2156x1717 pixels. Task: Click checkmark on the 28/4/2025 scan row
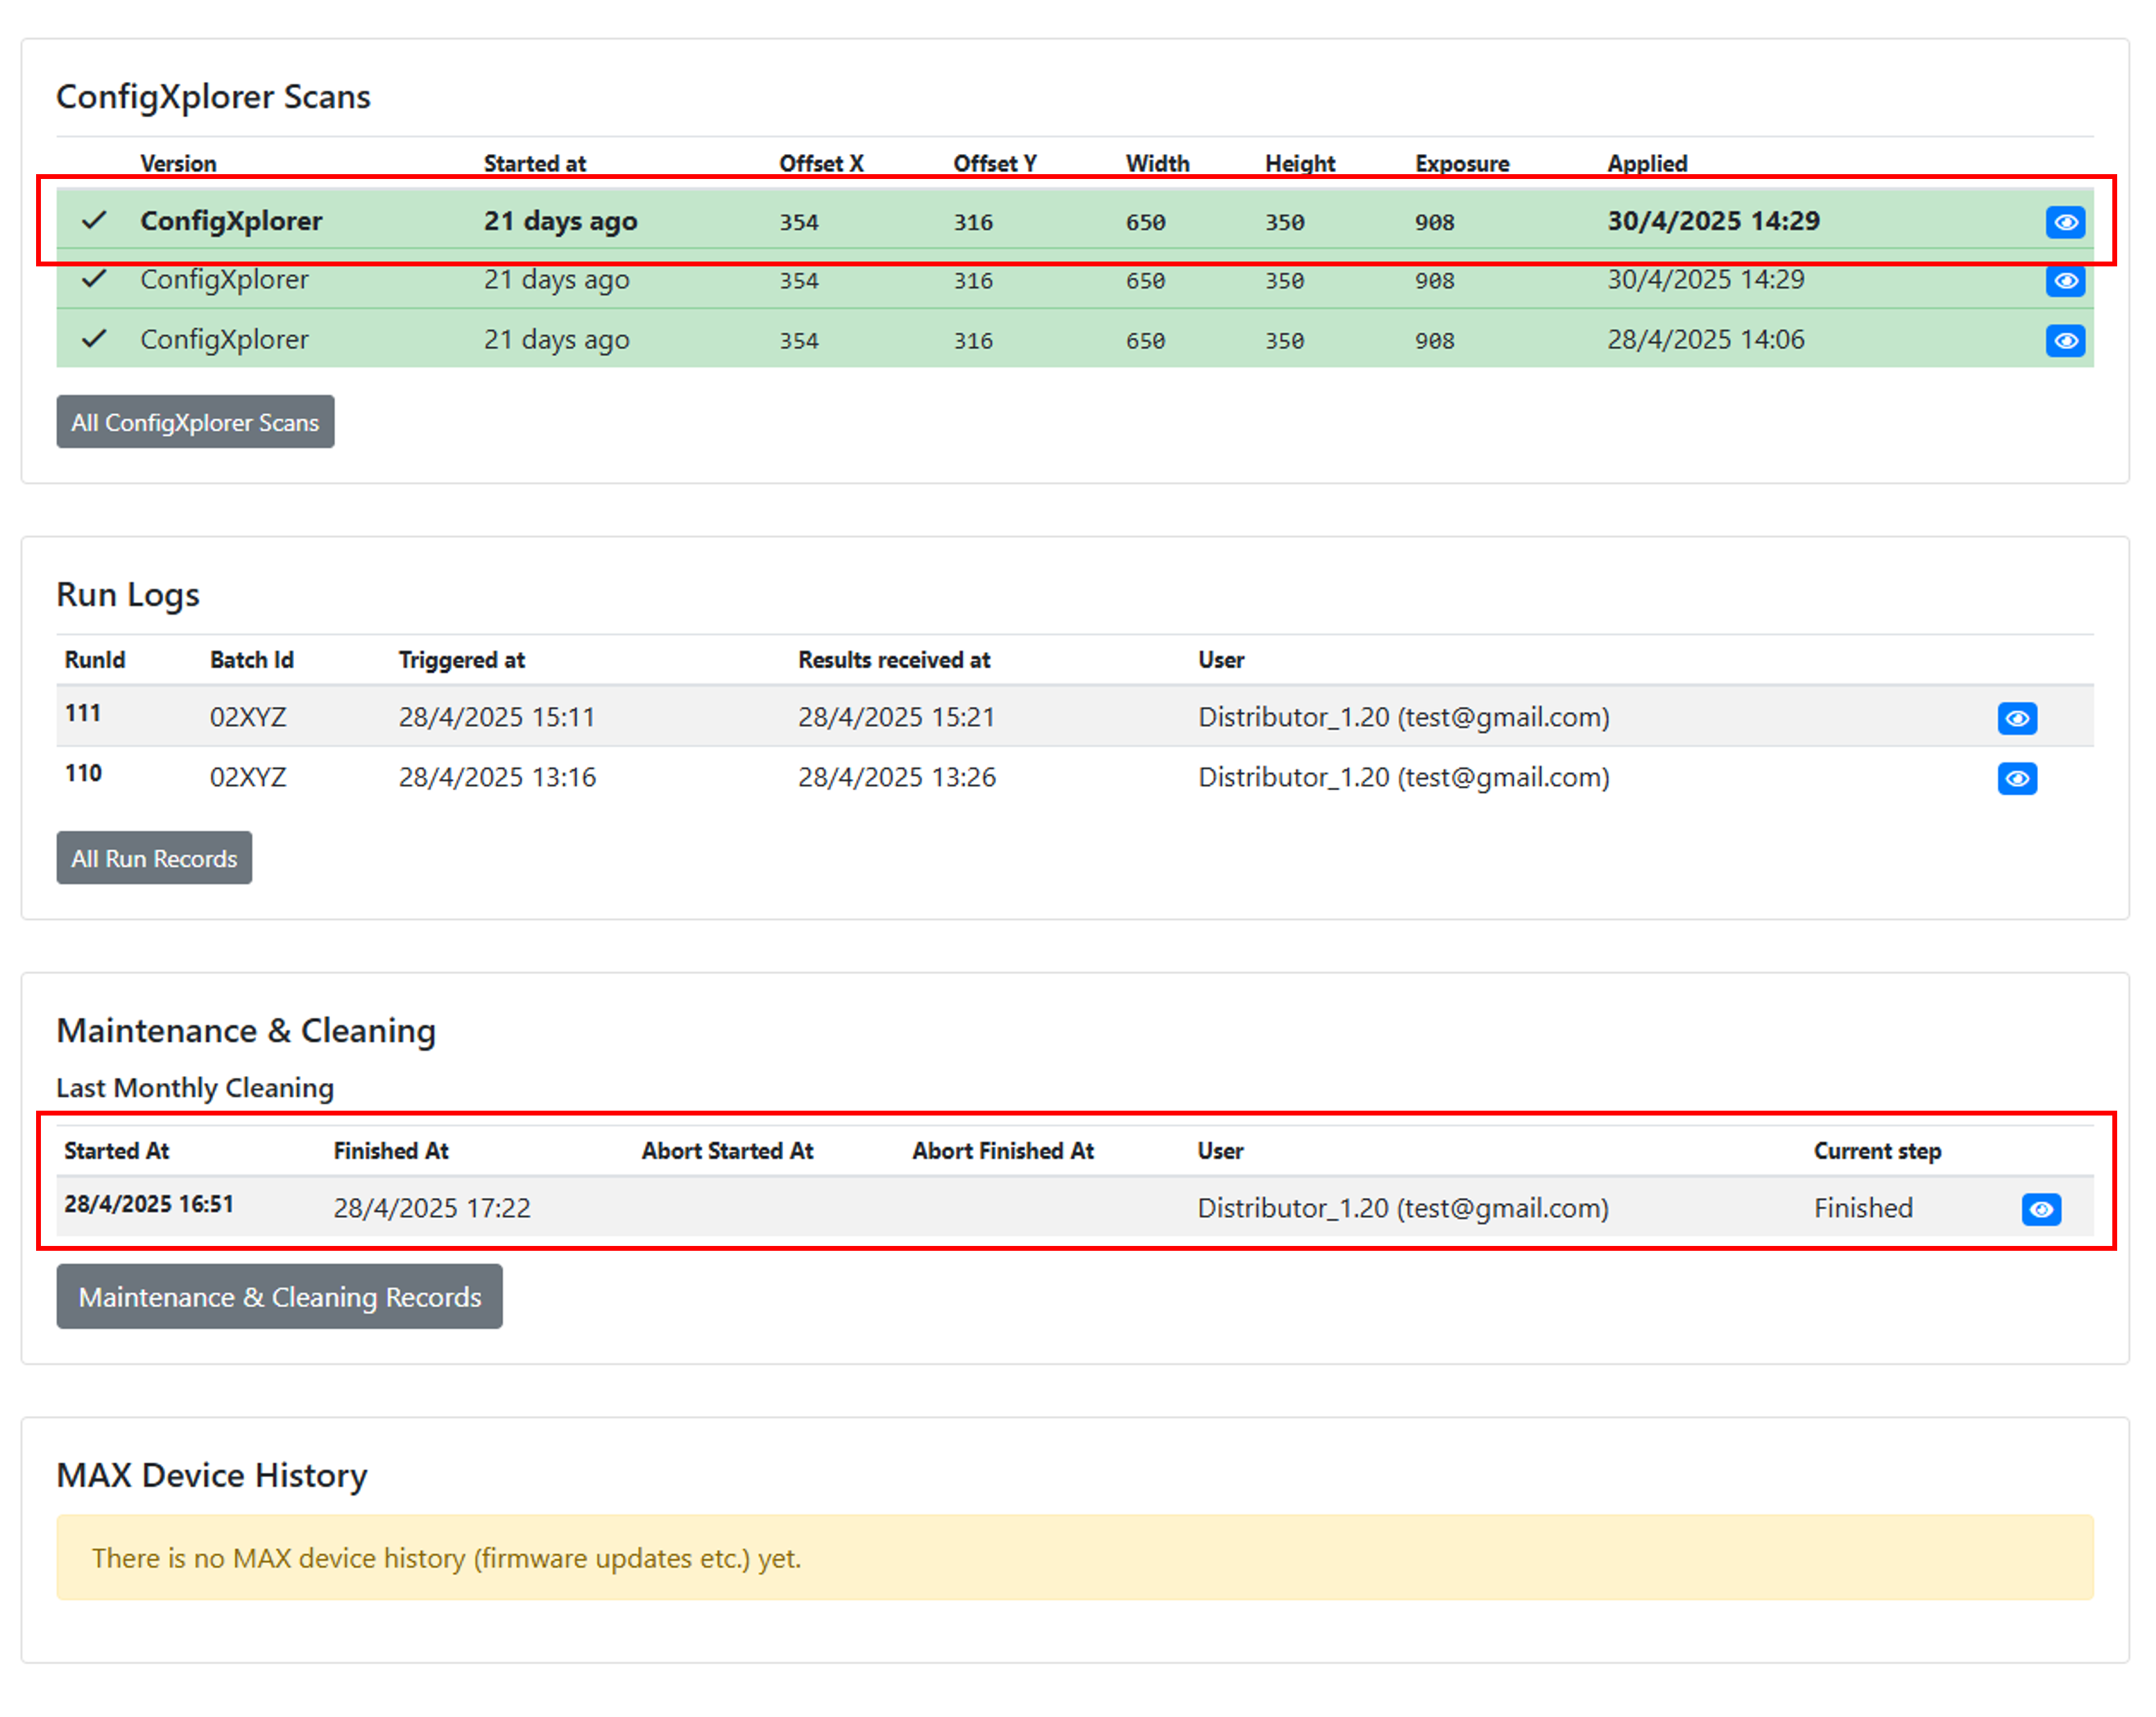94,339
